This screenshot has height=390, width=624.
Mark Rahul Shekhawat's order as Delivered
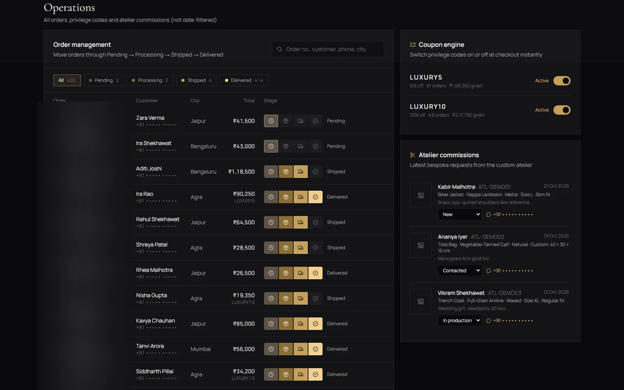316,222
